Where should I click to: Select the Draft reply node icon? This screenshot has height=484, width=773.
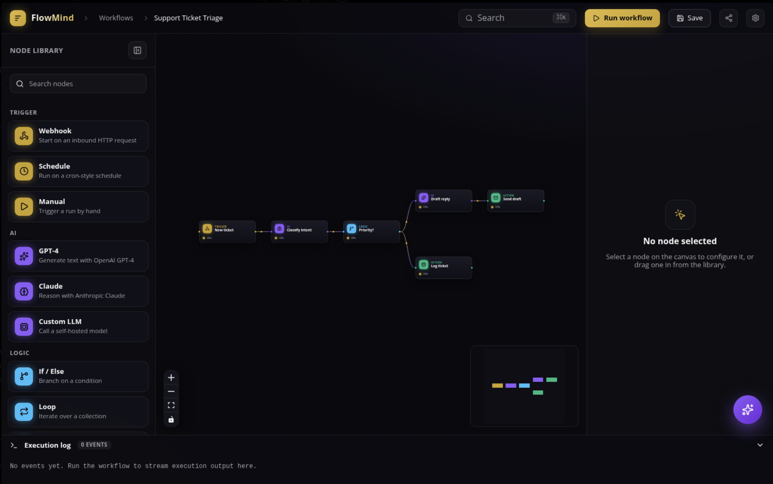tap(423, 198)
